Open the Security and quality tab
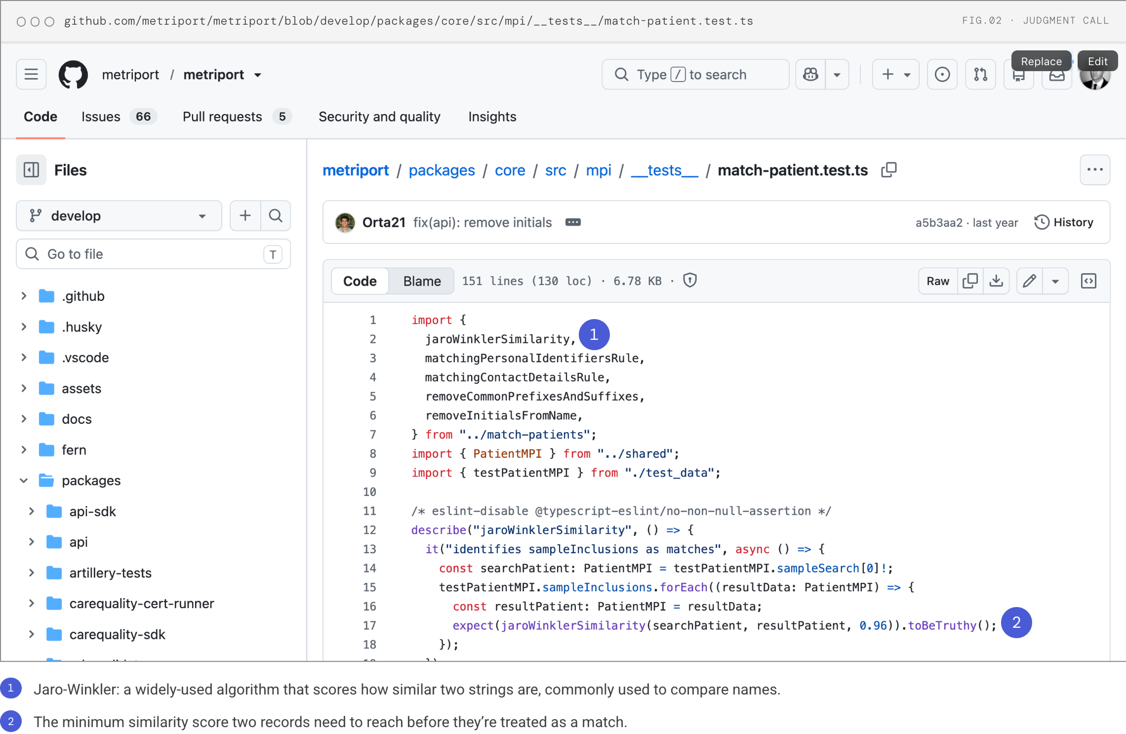Screen dimensions: 1126x734 pyautogui.click(x=379, y=117)
